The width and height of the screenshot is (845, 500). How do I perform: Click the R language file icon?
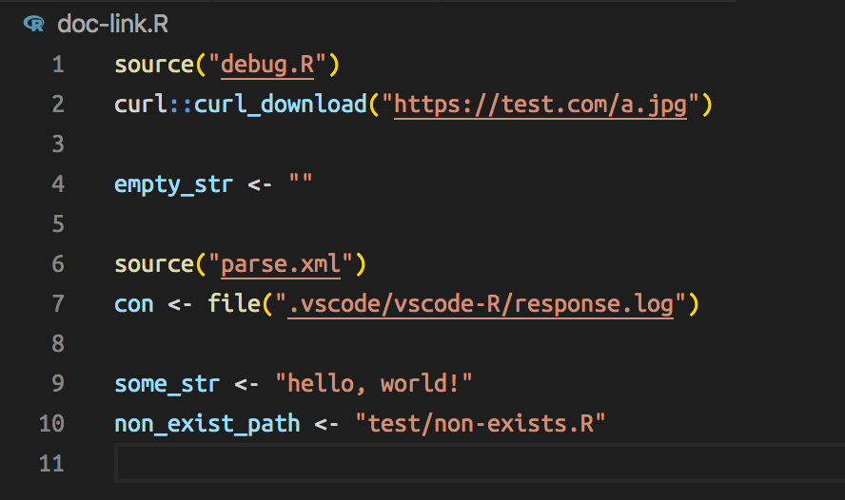(34, 24)
